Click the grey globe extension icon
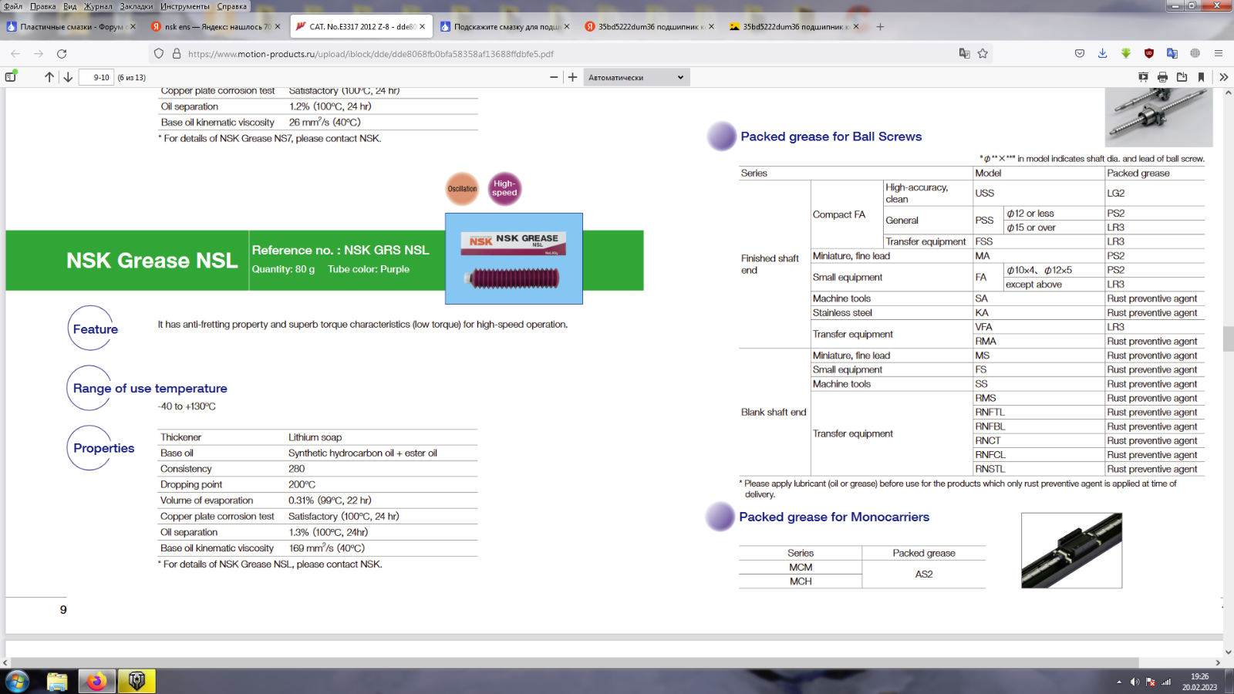 point(1195,53)
